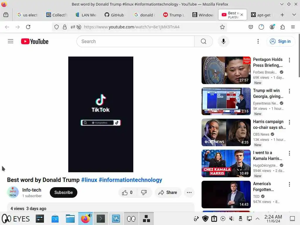
Task: Switch to the CollectT tab
Action: (x=57, y=15)
